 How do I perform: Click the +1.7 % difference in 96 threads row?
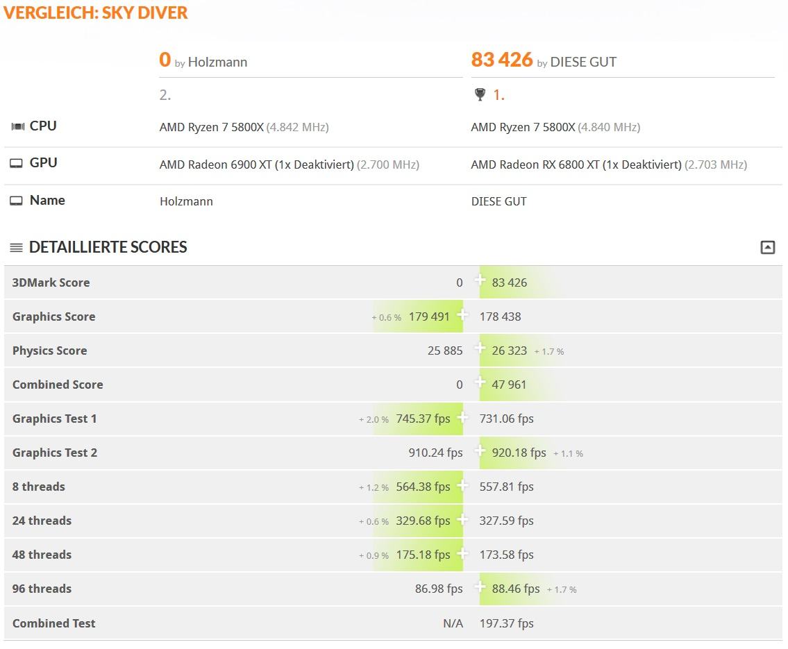[562, 590]
